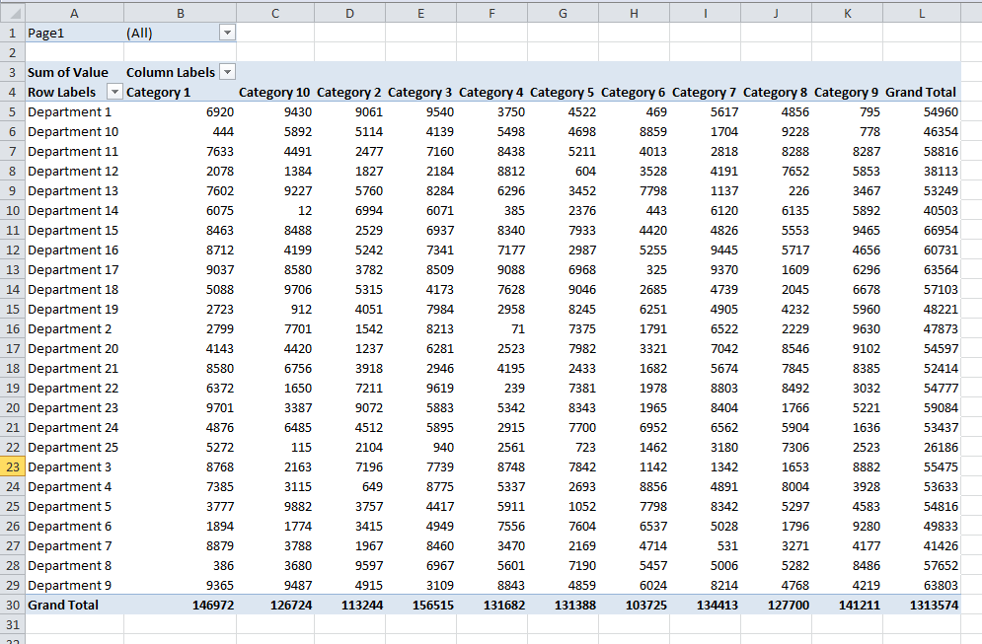Click the Department 1 row label
Image resolution: width=982 pixels, height=644 pixels.
(70, 111)
